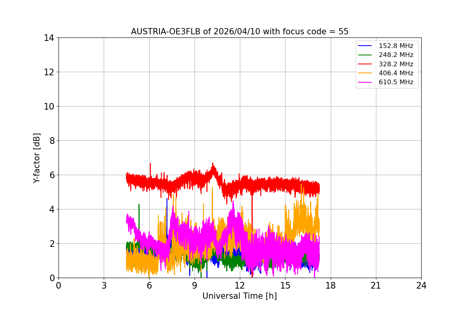Click the green legend line for 248.2 MHz
The width and height of the screenshot is (468, 312).
point(365,55)
